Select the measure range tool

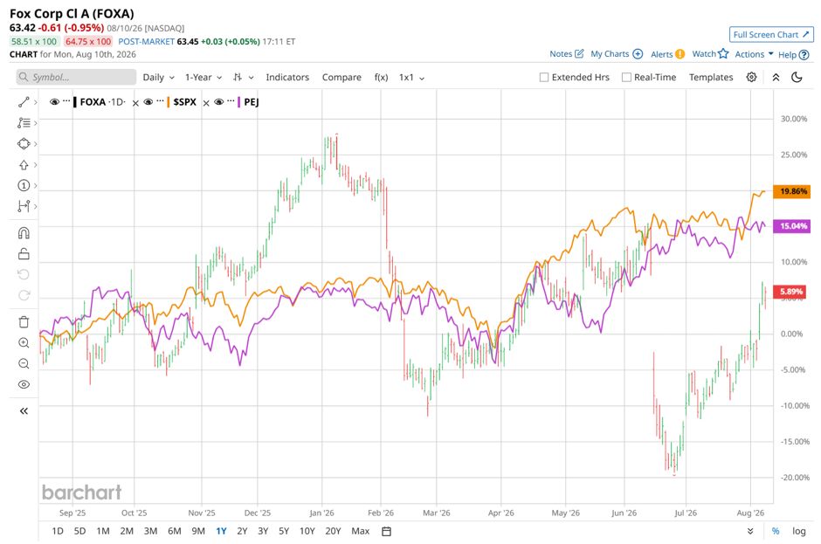coord(24,206)
